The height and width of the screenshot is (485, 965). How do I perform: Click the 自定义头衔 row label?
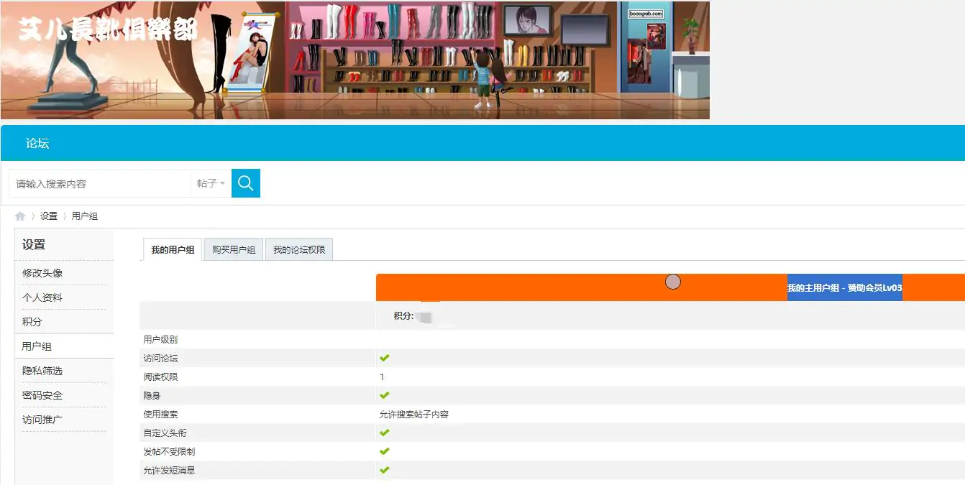(165, 433)
